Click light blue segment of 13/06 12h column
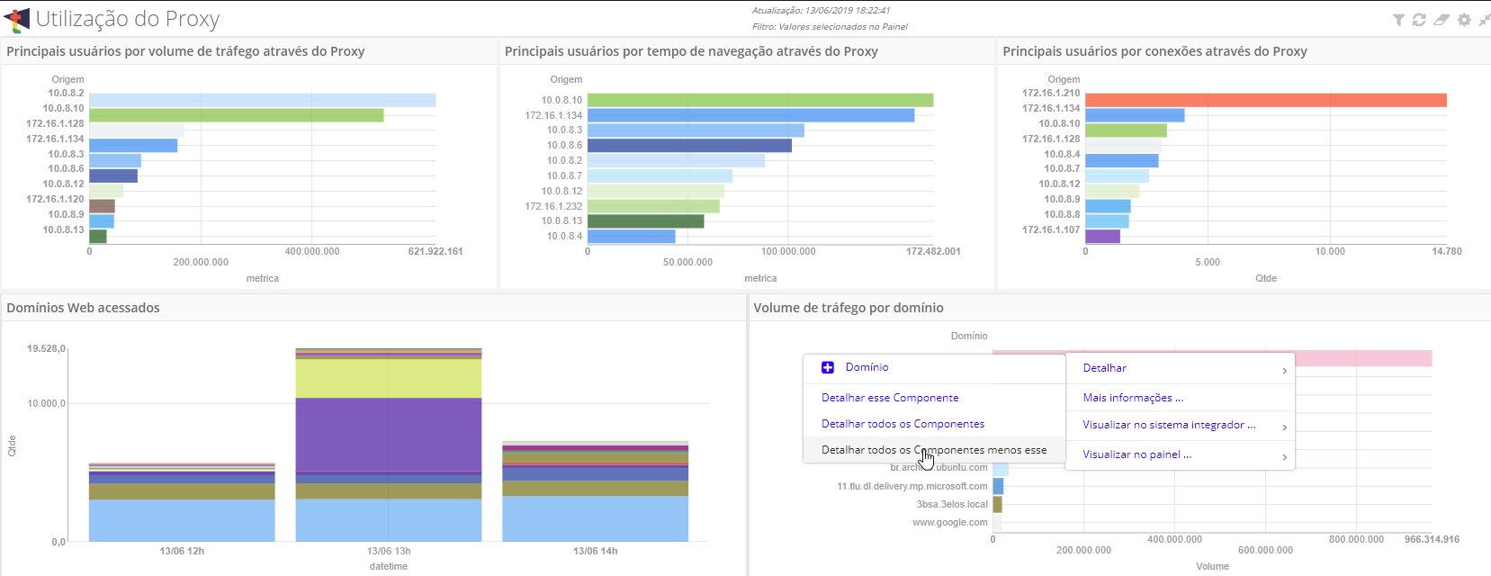1491x576 pixels. tap(182, 520)
